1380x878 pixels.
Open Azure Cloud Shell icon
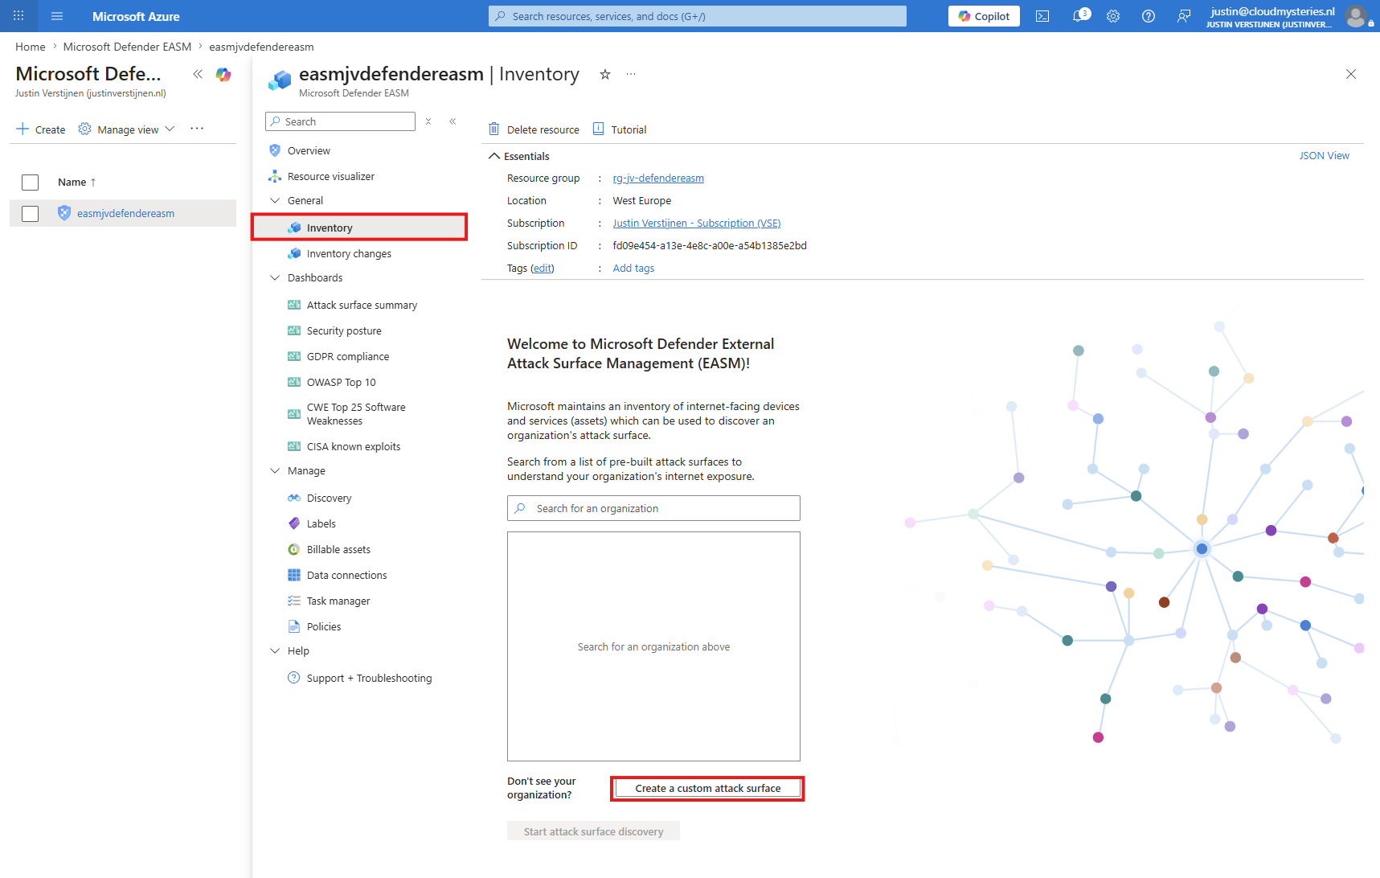click(1042, 16)
